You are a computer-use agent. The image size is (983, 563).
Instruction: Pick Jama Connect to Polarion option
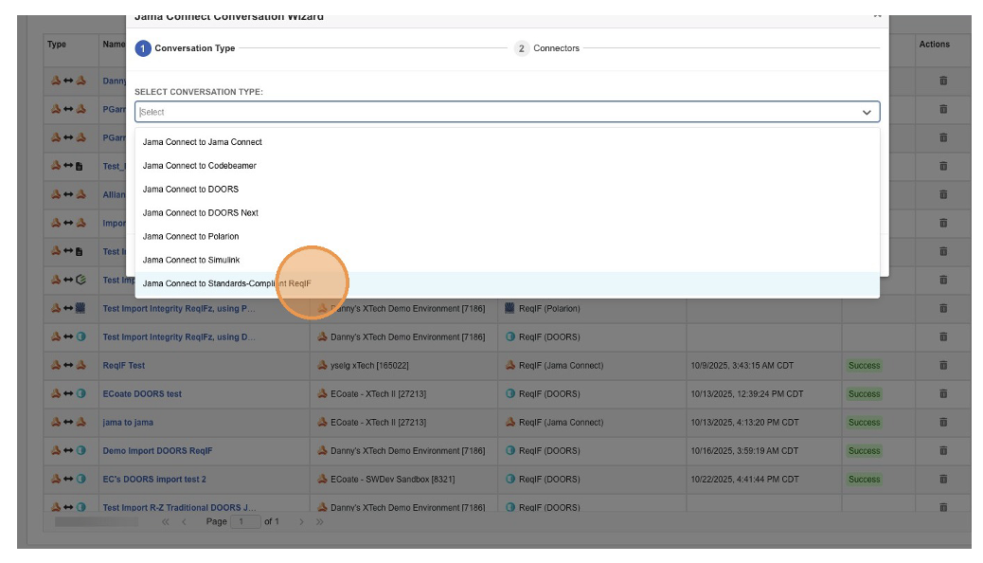tap(508, 237)
